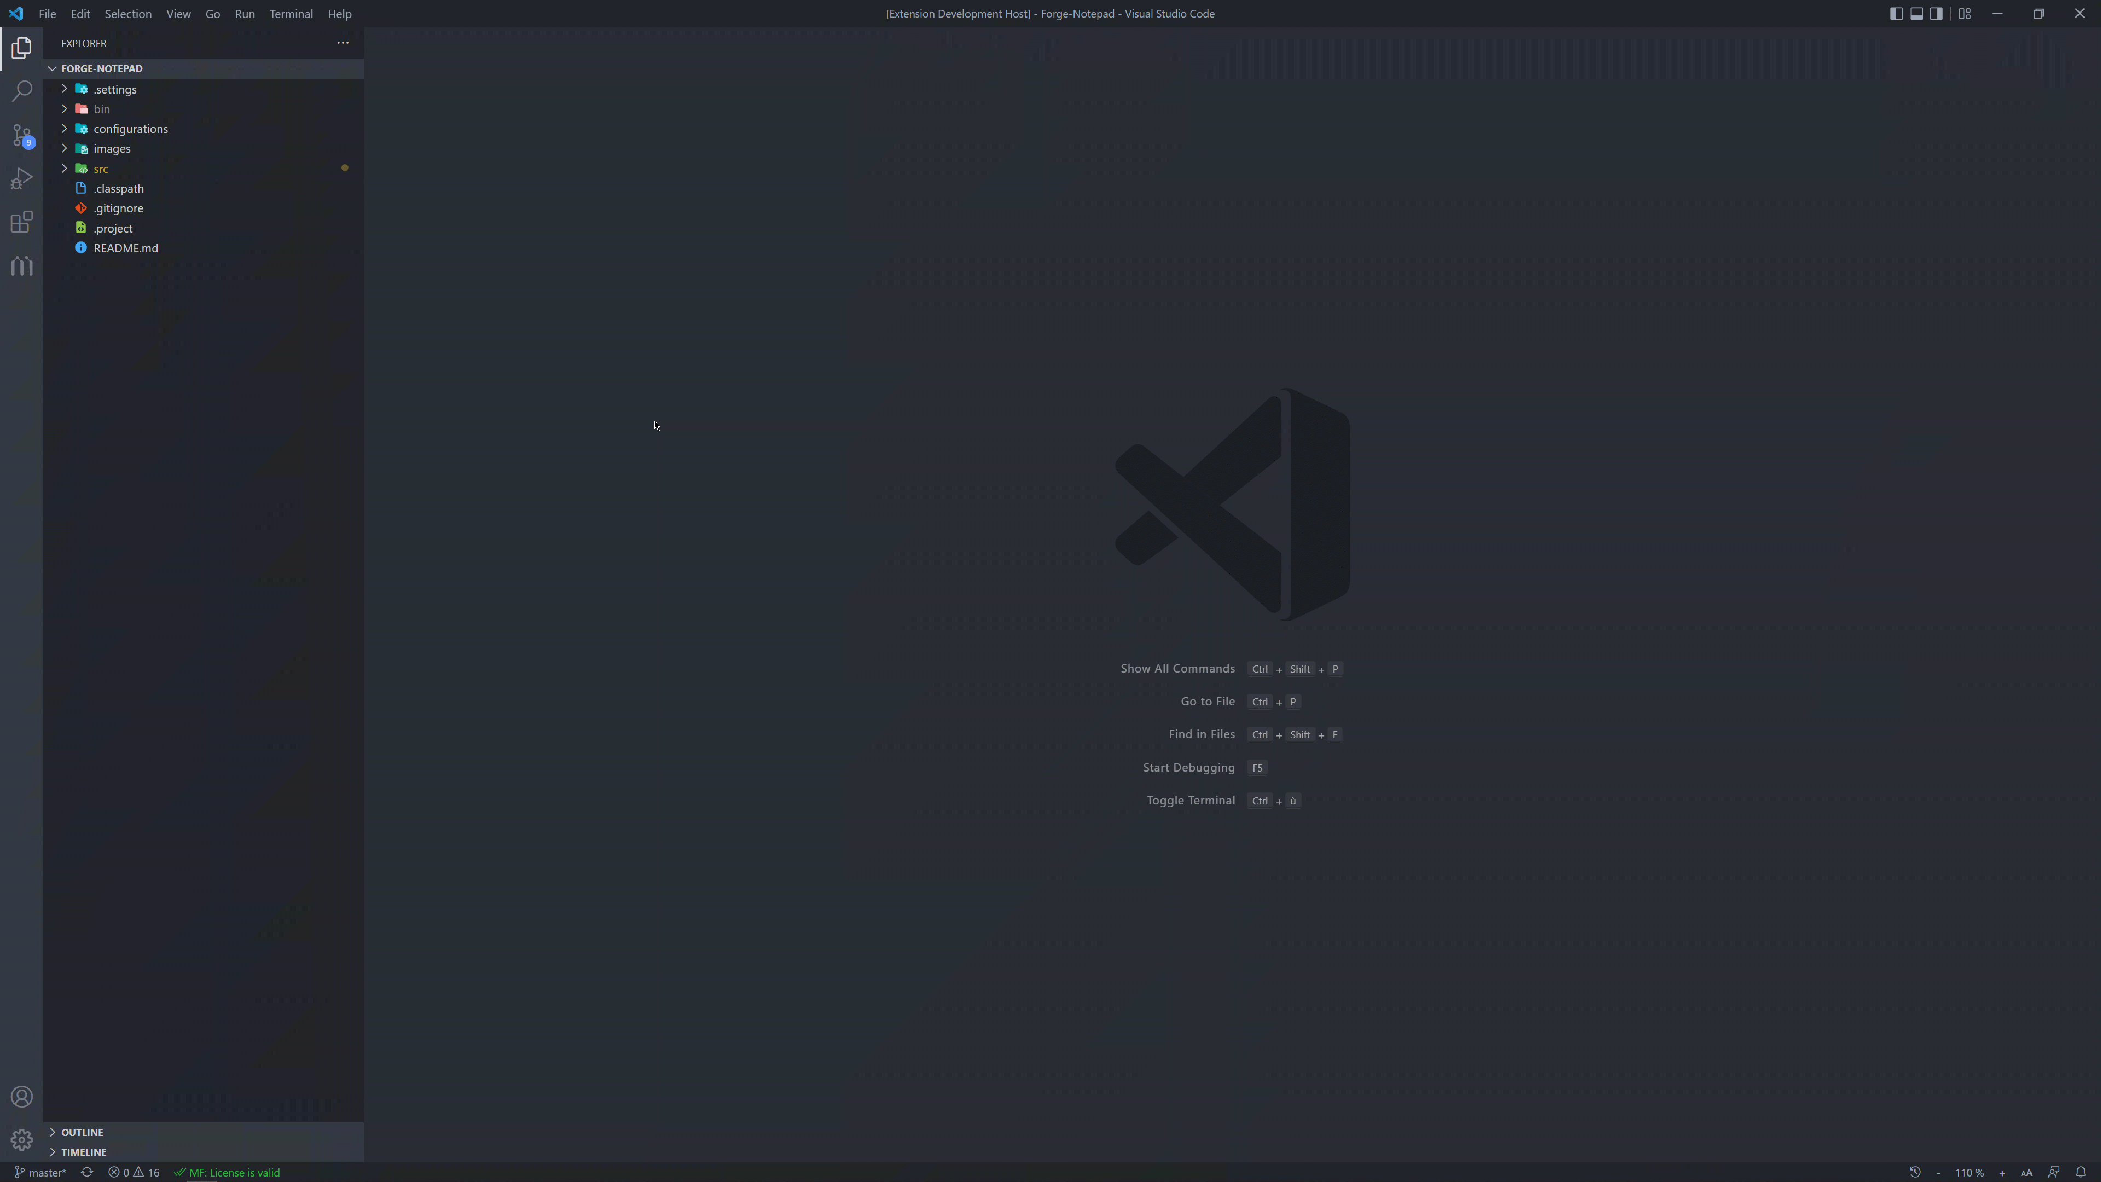
Task: Expand the OUTLINE section
Action: [x=83, y=1132]
